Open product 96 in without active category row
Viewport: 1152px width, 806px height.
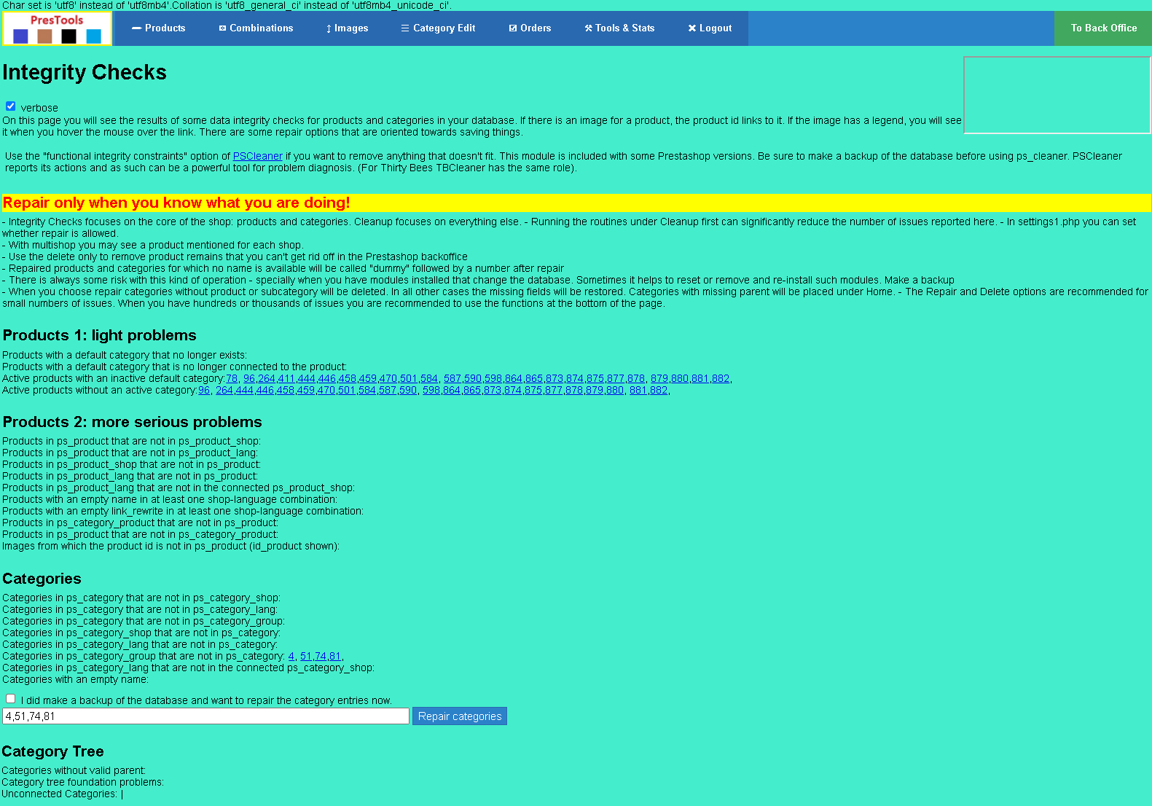pyautogui.click(x=204, y=390)
